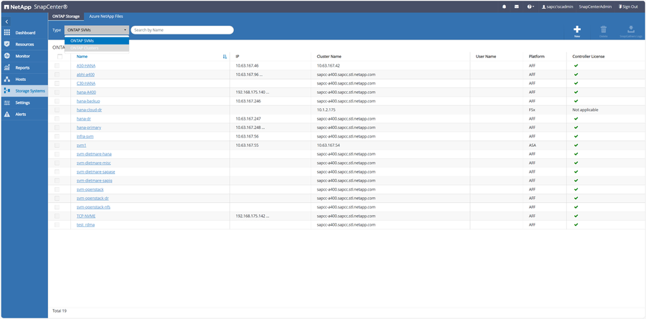
Task: Click the User Name column header
Action: pos(486,57)
